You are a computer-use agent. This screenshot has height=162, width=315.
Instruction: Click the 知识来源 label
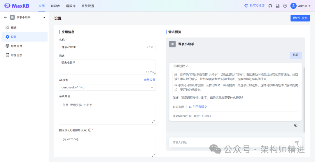[178, 107]
